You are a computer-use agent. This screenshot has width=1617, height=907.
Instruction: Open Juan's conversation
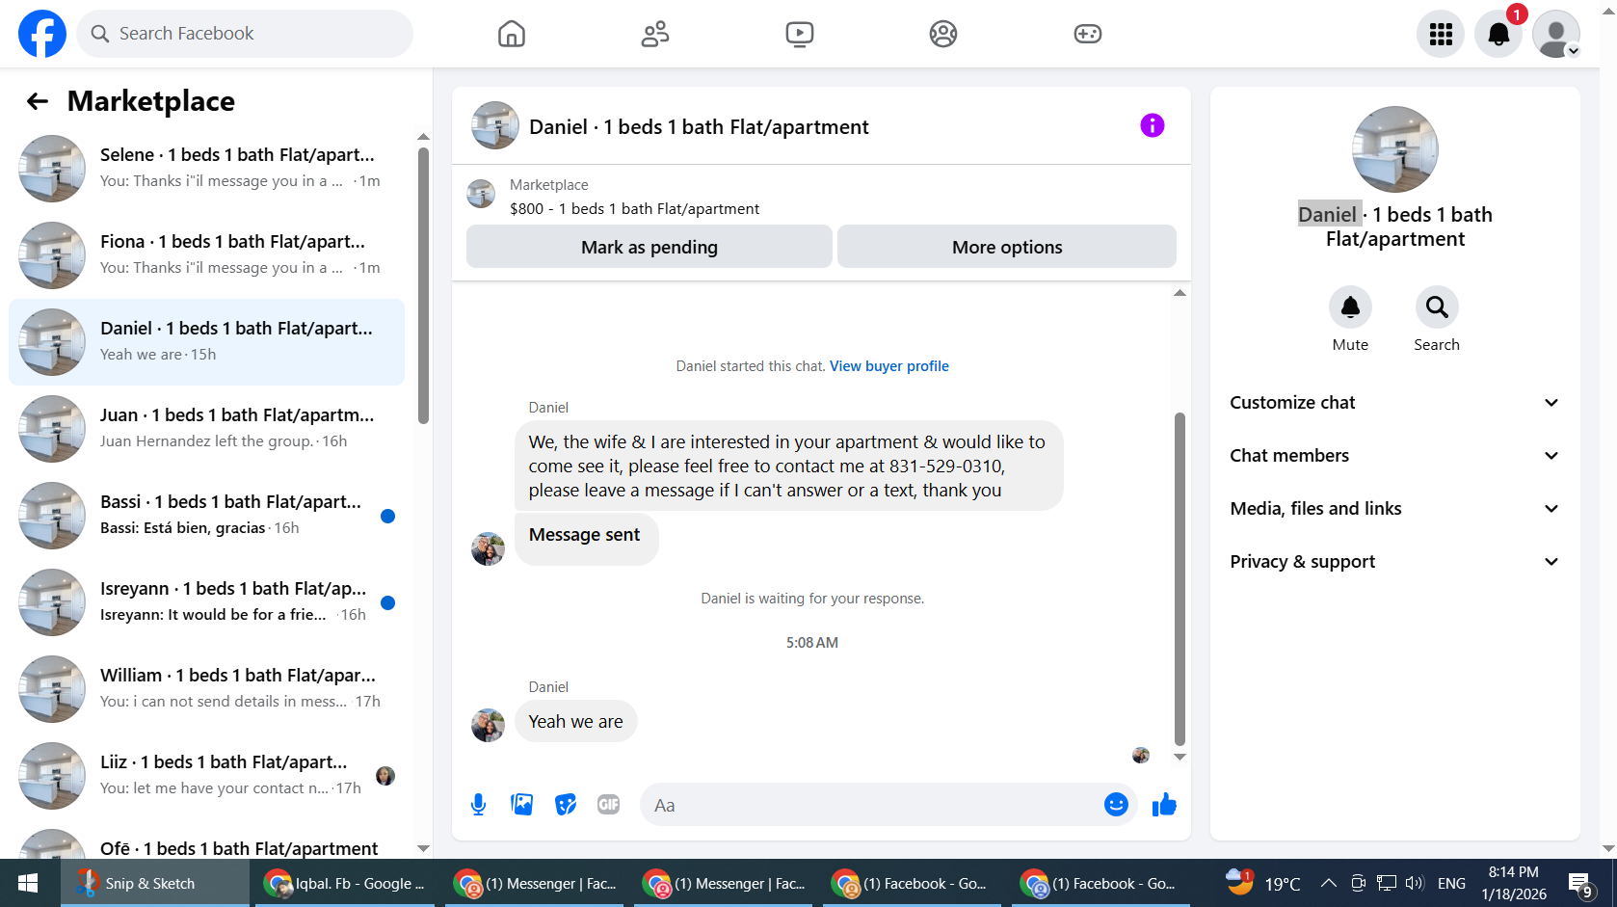tap(206, 429)
